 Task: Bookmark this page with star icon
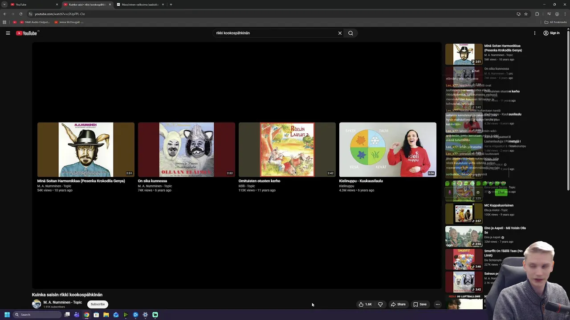pyautogui.click(x=526, y=14)
